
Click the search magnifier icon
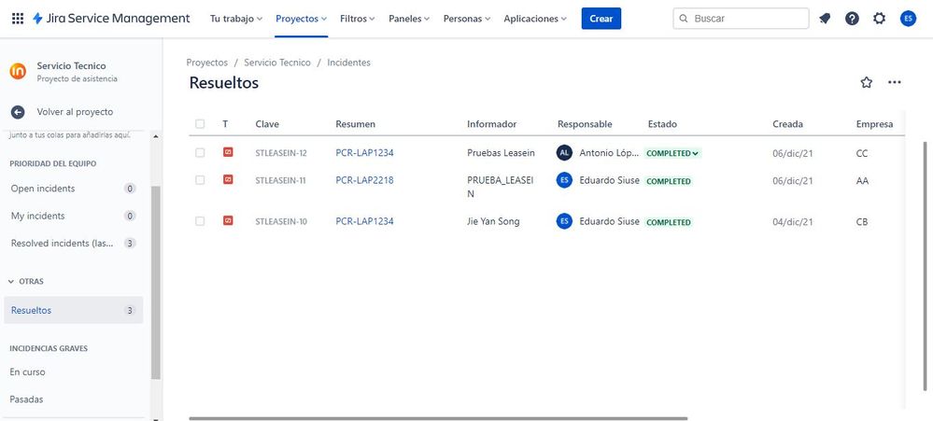point(684,19)
